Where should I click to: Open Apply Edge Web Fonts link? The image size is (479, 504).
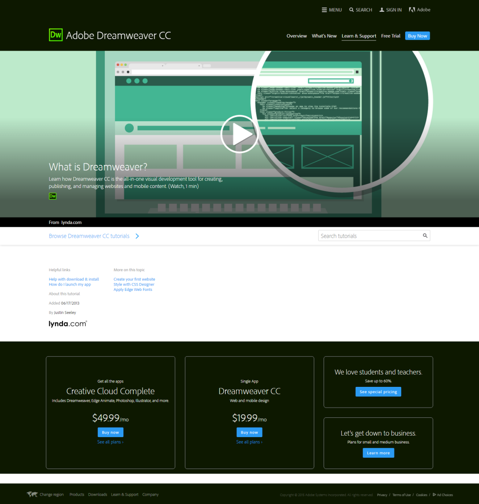click(x=133, y=289)
